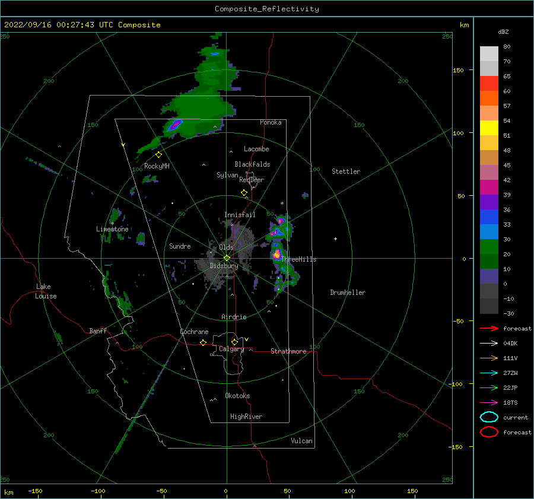Select the blue 33–36 dBZ swatch
This screenshot has height=499, width=534.
point(489,217)
